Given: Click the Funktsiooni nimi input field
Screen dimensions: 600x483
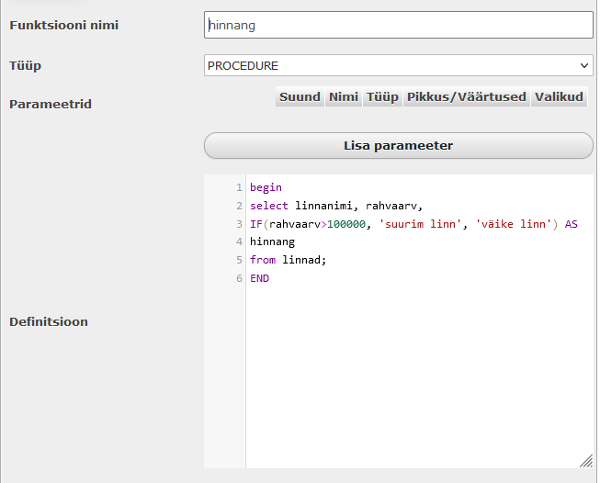Looking at the screenshot, I should 399,25.
